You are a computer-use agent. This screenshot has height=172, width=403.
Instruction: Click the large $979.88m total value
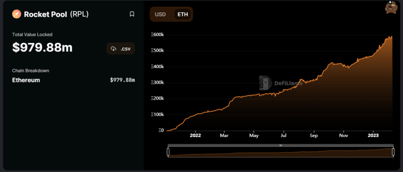(x=43, y=47)
